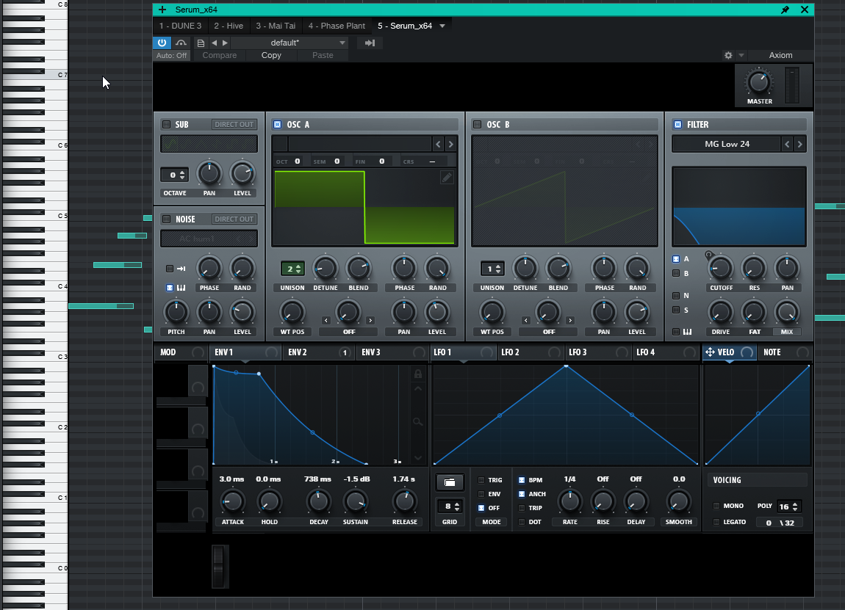
Task: Toggle SUB DIRECT OUT button
Action: (234, 124)
